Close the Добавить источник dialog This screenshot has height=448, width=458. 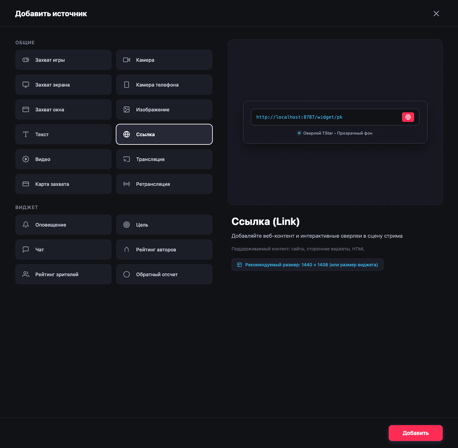(x=436, y=13)
